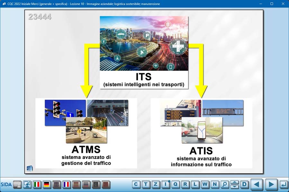The image size is (289, 192).
Task: Click the ATMS traffic management image
Action: point(86,121)
